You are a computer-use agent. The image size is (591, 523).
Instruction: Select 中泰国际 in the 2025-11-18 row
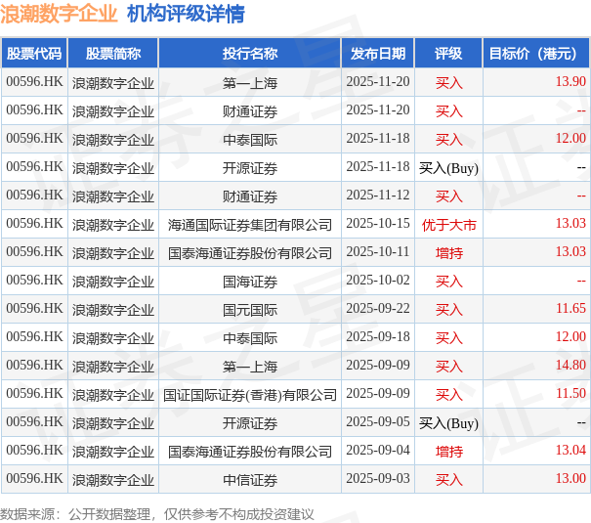point(250,140)
